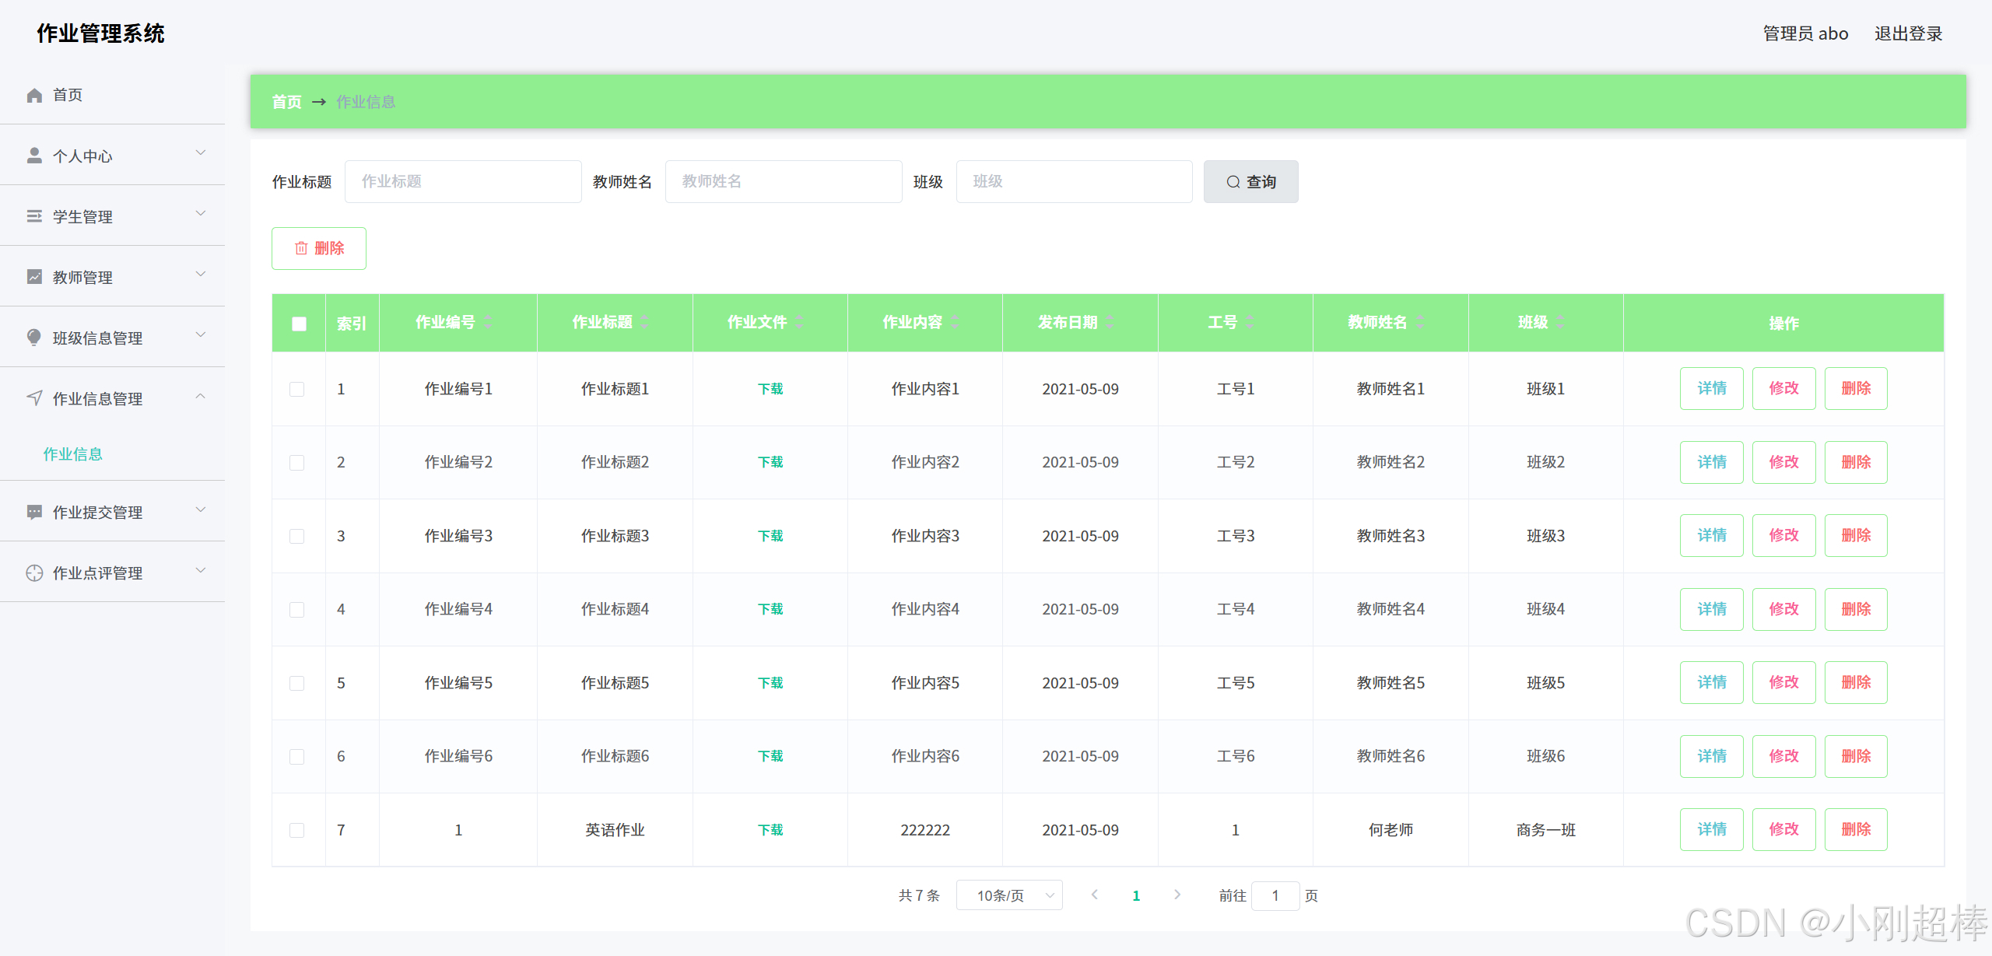Viewport: 1992px width, 956px height.
Task: Click 下载 link for 作业编号5
Action: (x=770, y=683)
